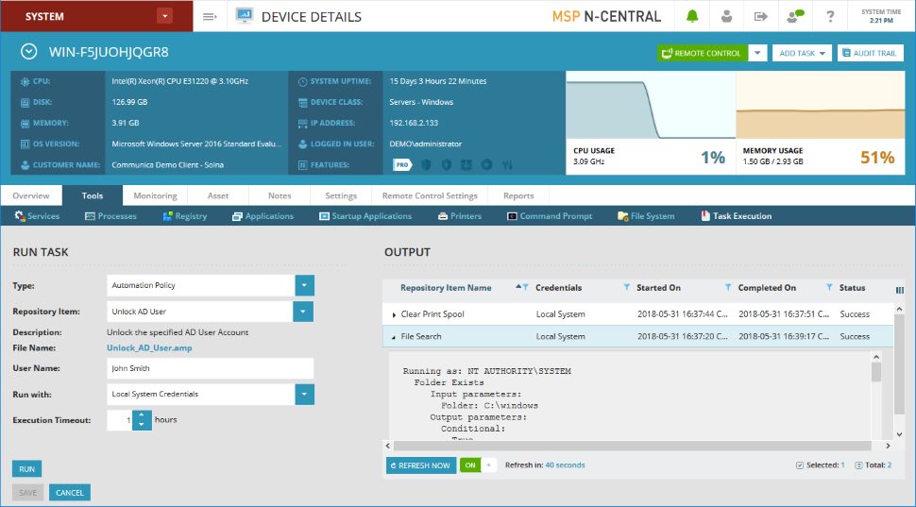Click the Refresh Now button
Screen dimensions: 916x507
[x=421, y=465]
